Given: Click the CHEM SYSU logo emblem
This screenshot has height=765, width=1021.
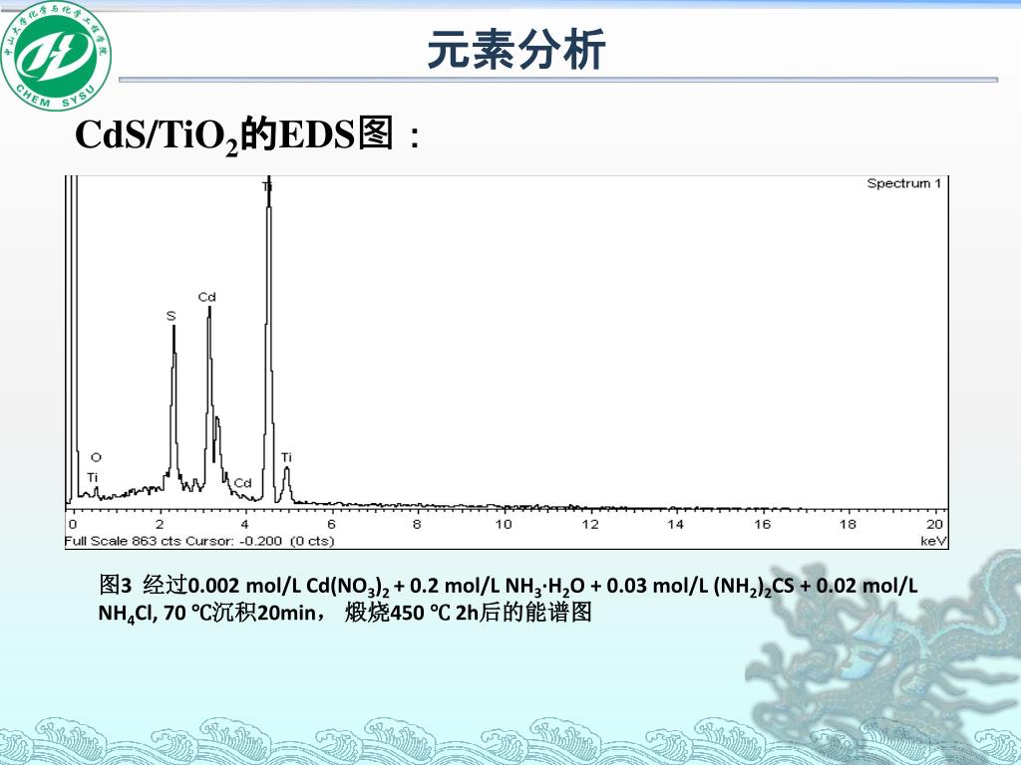Looking at the screenshot, I should (x=56, y=55).
